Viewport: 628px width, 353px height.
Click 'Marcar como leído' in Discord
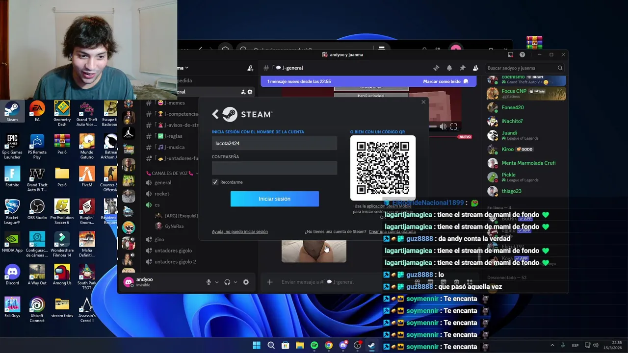[x=445, y=81]
